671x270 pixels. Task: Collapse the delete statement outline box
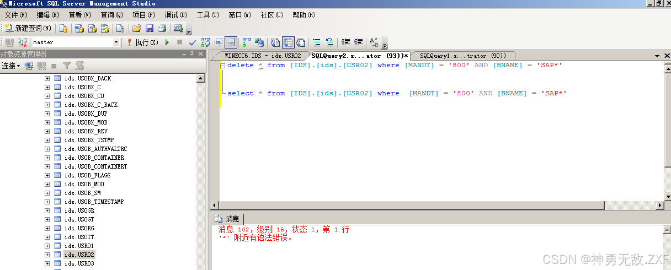(222, 65)
